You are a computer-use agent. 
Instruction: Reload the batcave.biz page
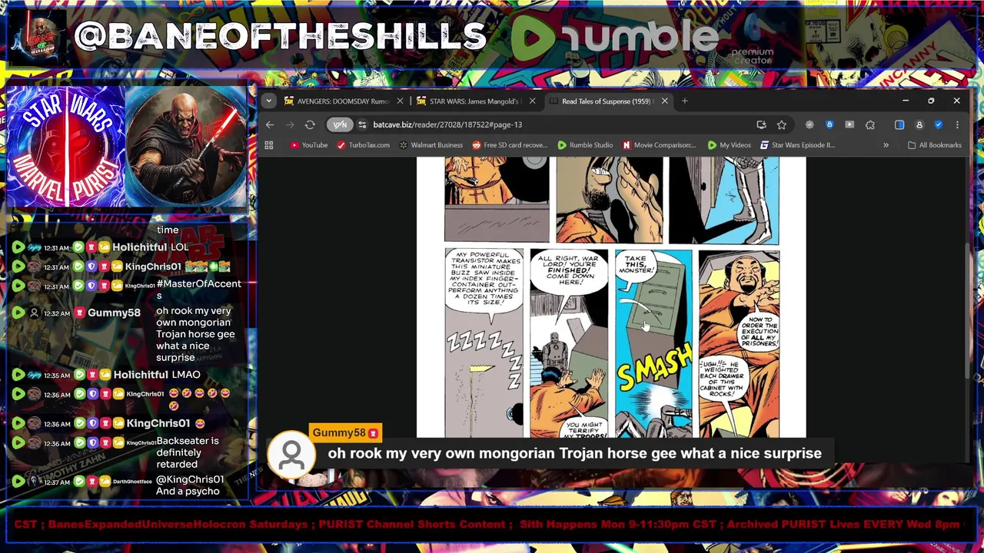310,124
